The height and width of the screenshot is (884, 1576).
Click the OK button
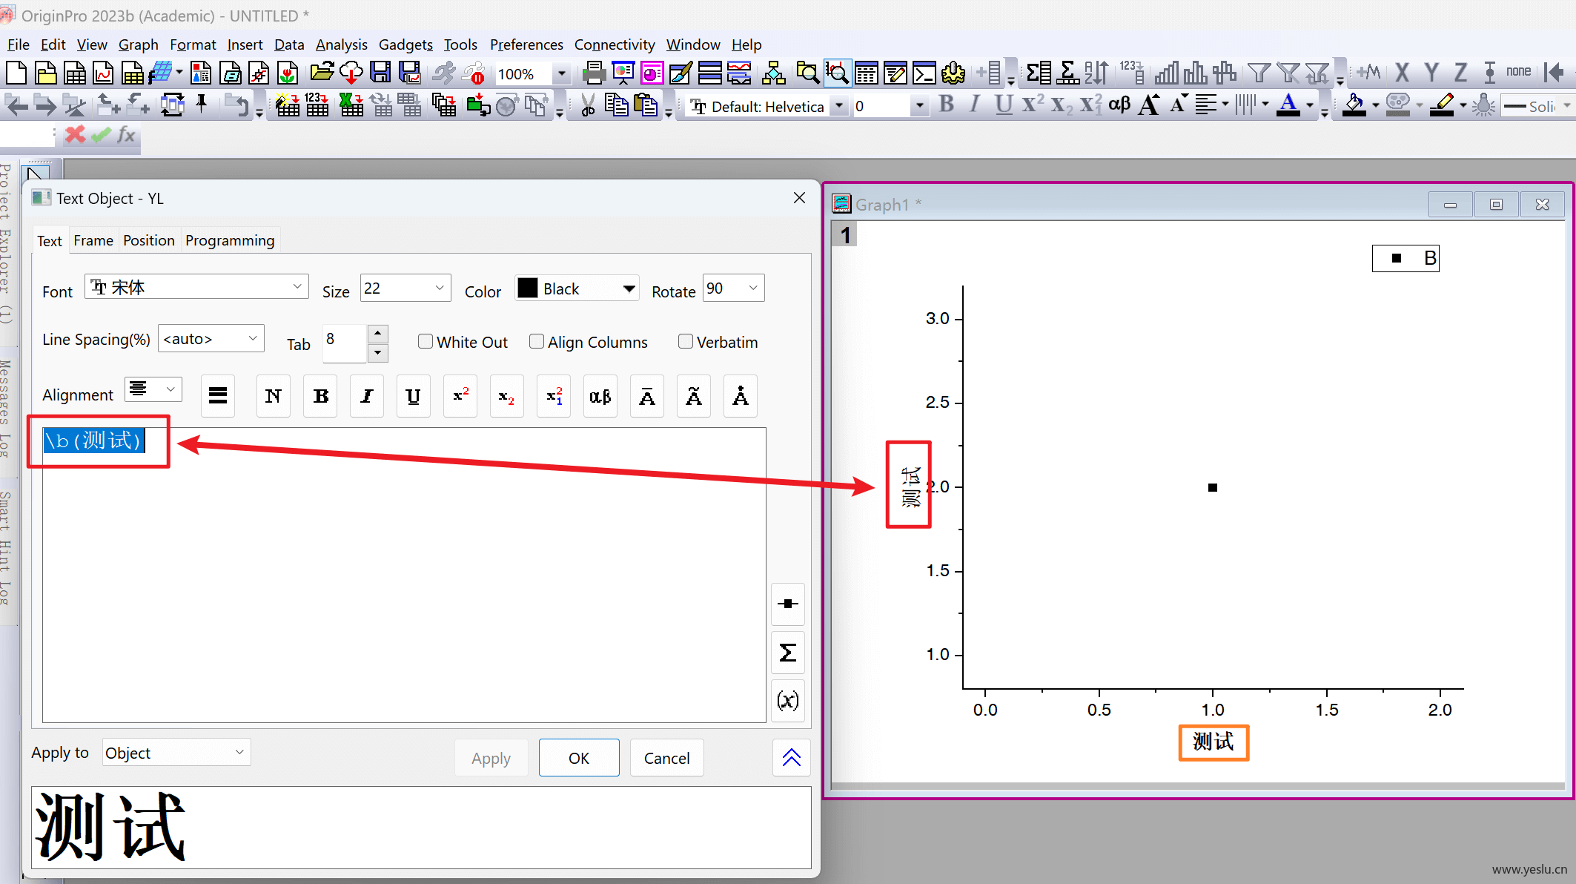click(x=579, y=757)
